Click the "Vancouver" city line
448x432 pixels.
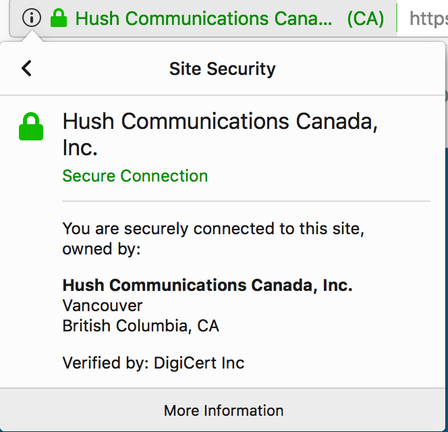(x=103, y=305)
